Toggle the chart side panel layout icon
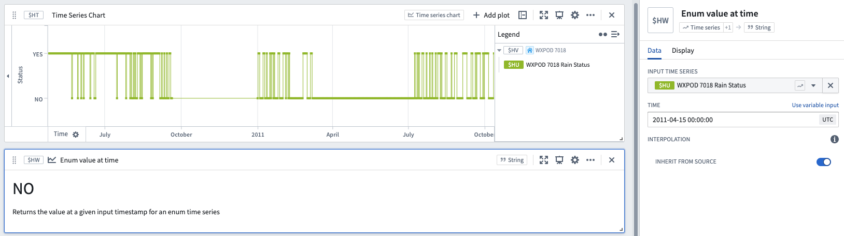Viewport: 844px width, 236px height. tap(523, 15)
